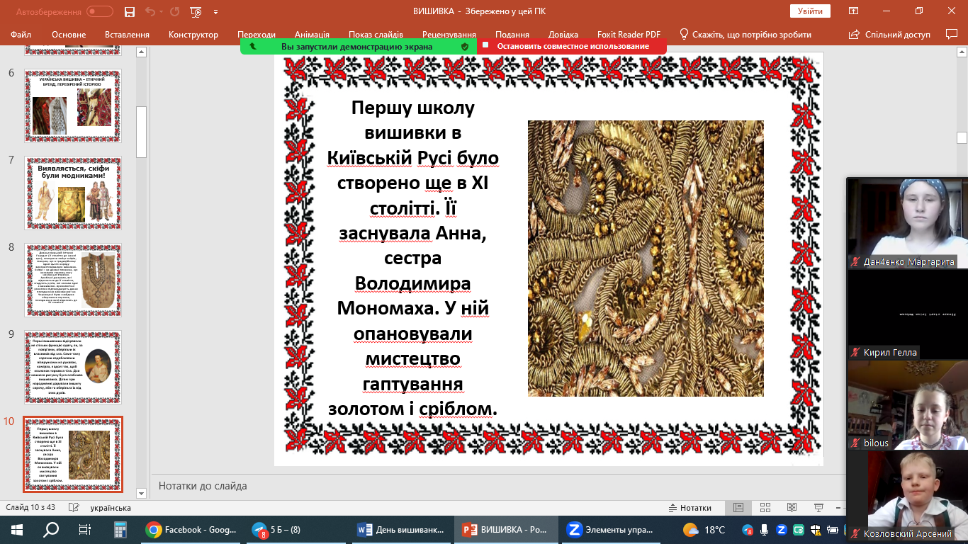The image size is (968, 544).
Task: Save the presentation with the floppy disk icon
Action: coord(129,11)
